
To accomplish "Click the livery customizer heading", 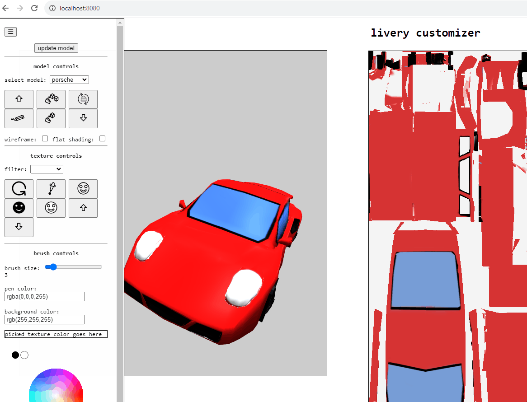I will point(425,33).
